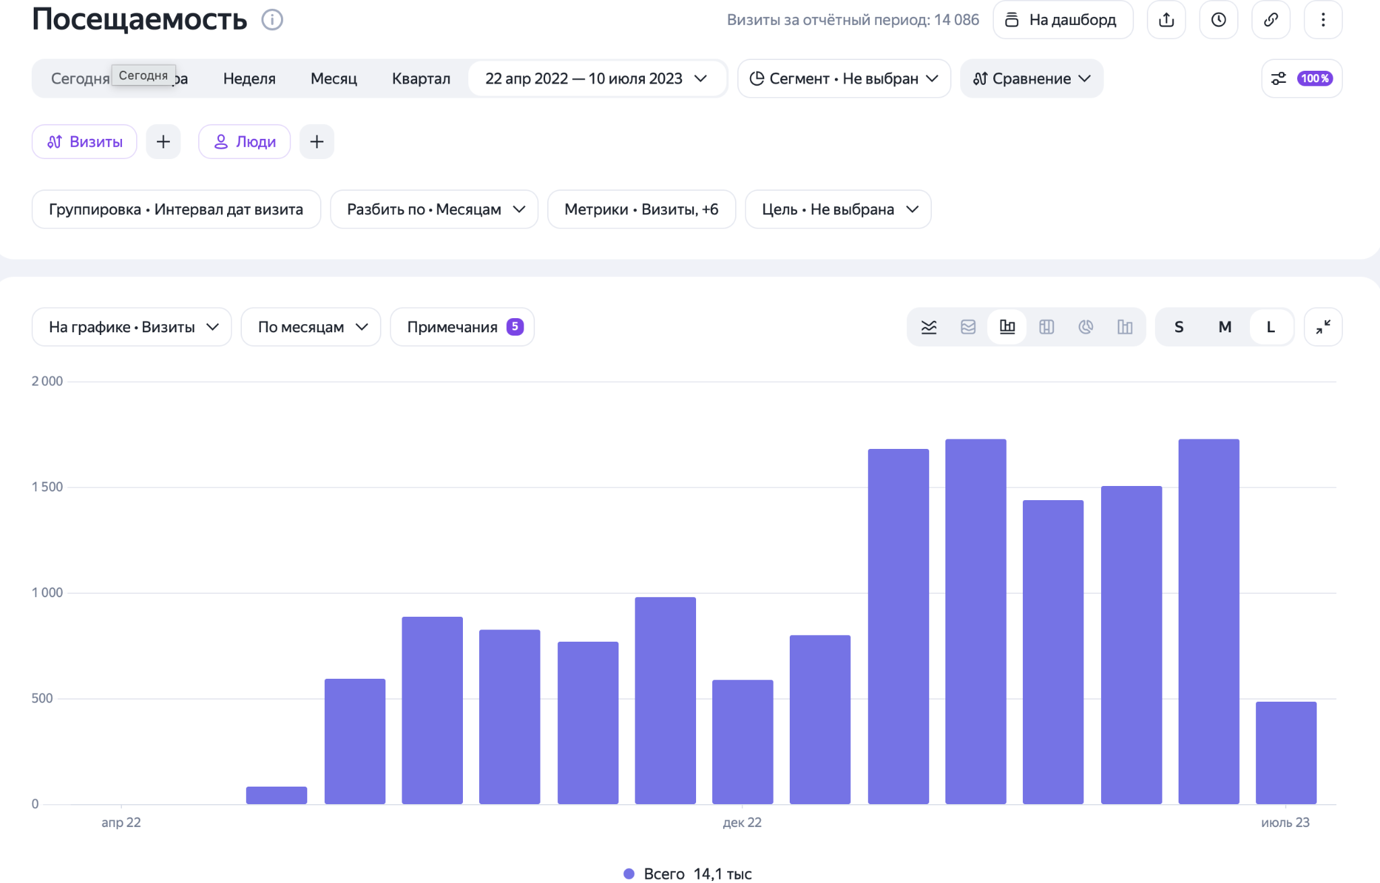Image resolution: width=1380 pixels, height=883 pixels.
Task: Select the Месяц period tab
Action: tap(334, 78)
